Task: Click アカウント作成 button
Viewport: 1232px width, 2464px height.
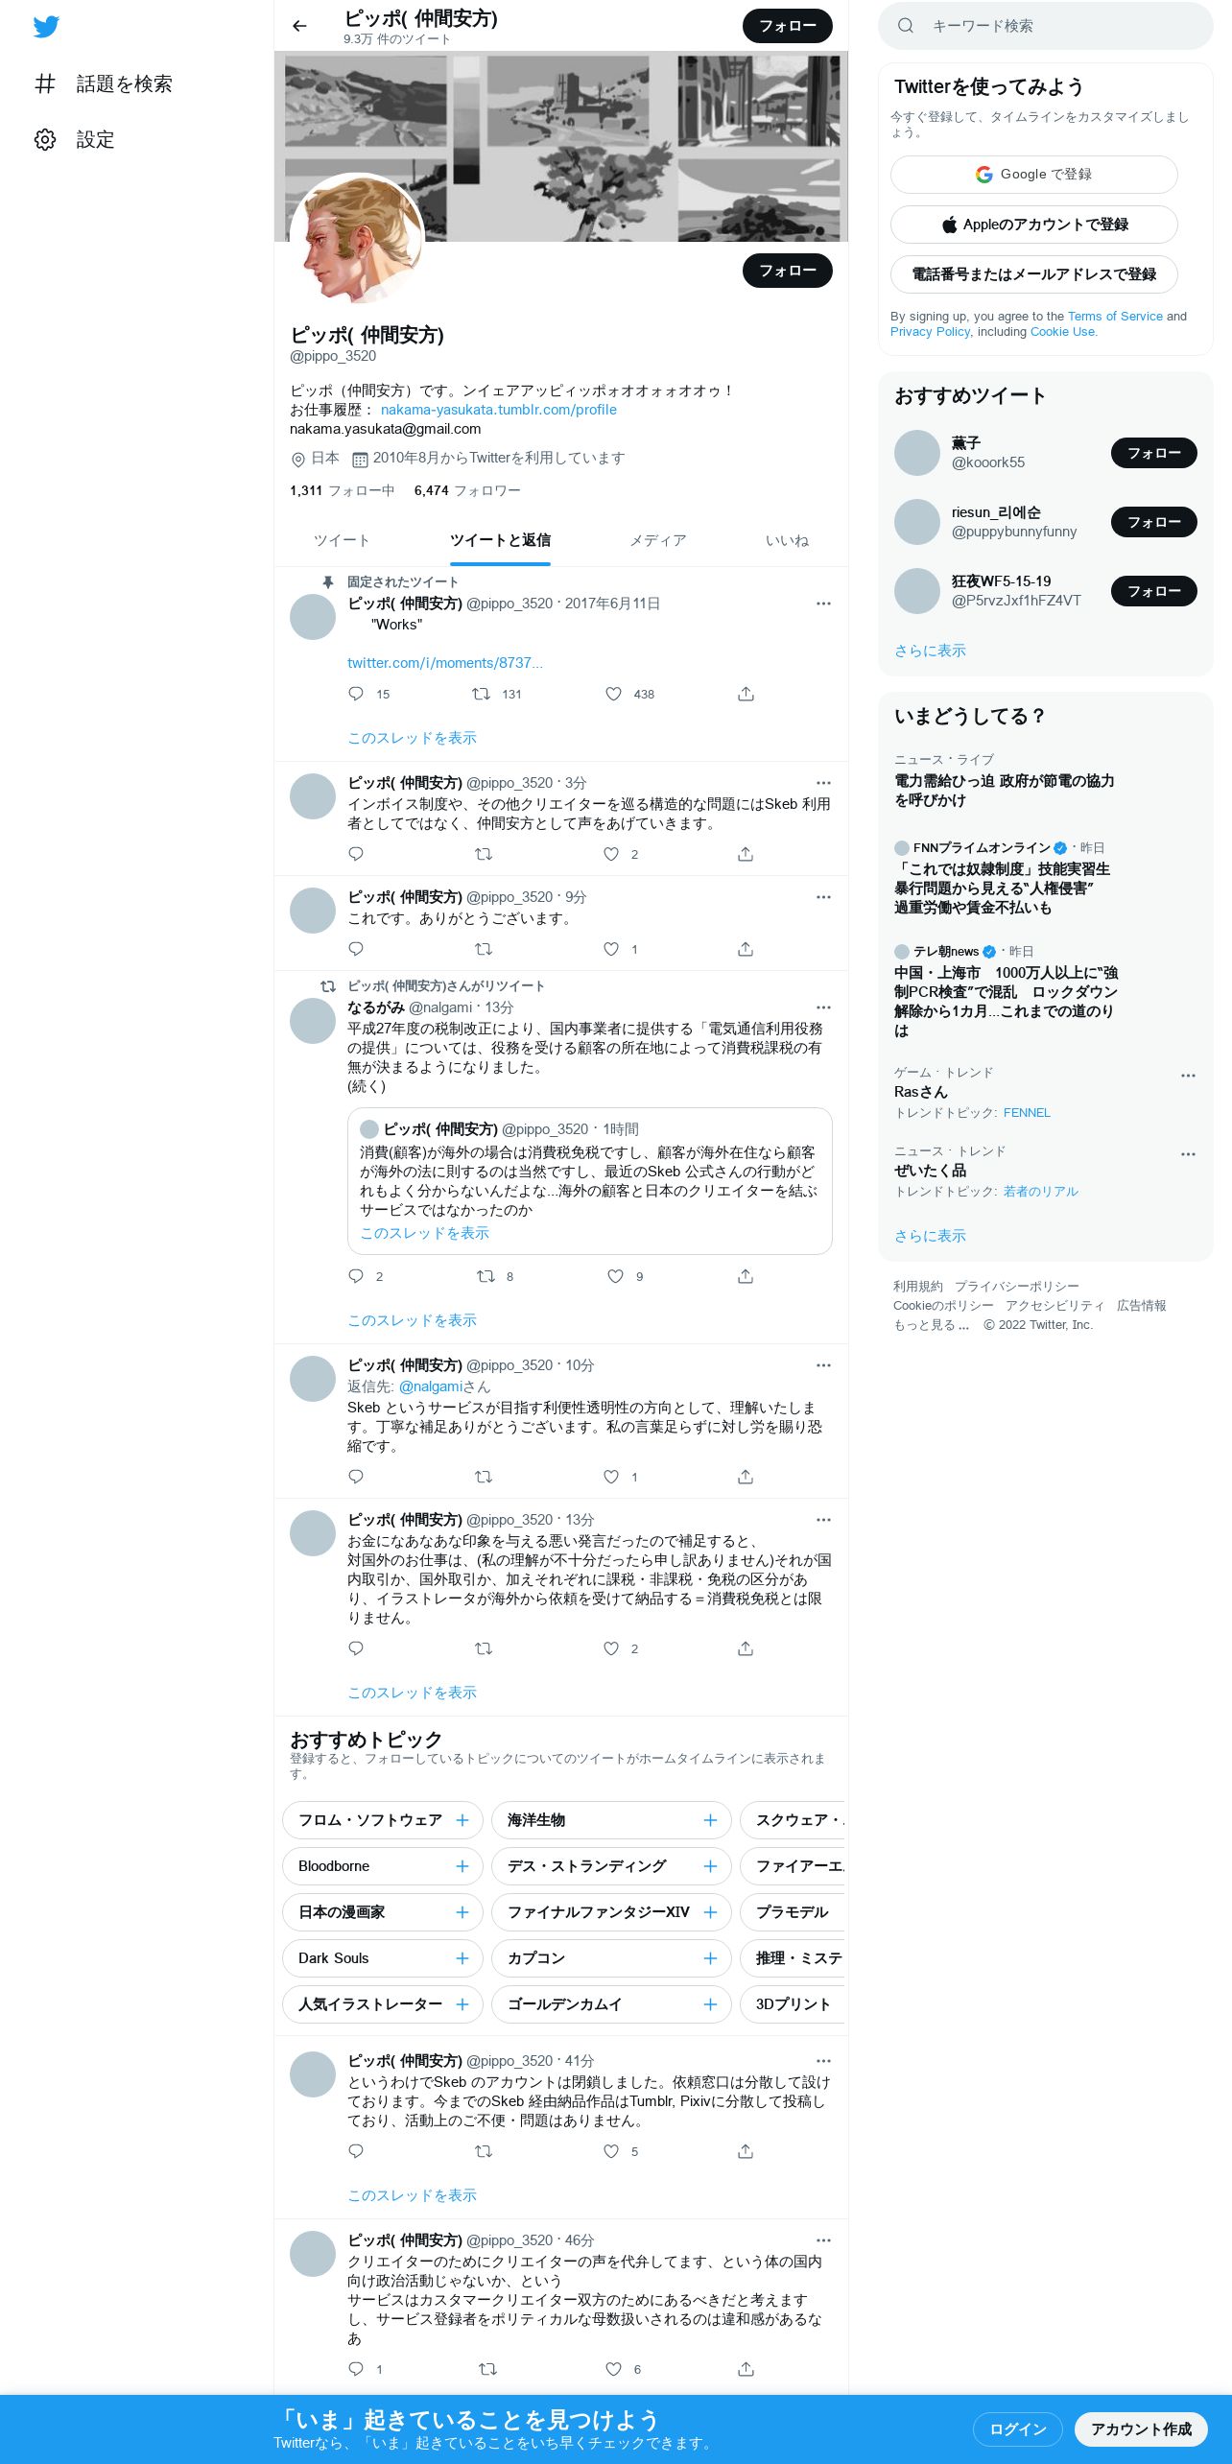Action: coord(1141,2428)
